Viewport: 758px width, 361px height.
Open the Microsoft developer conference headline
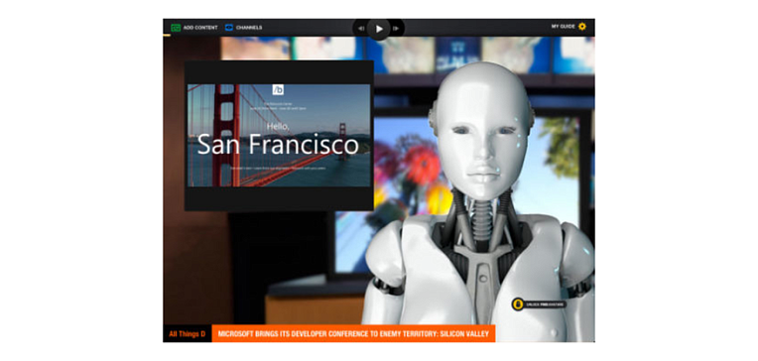[353, 333]
